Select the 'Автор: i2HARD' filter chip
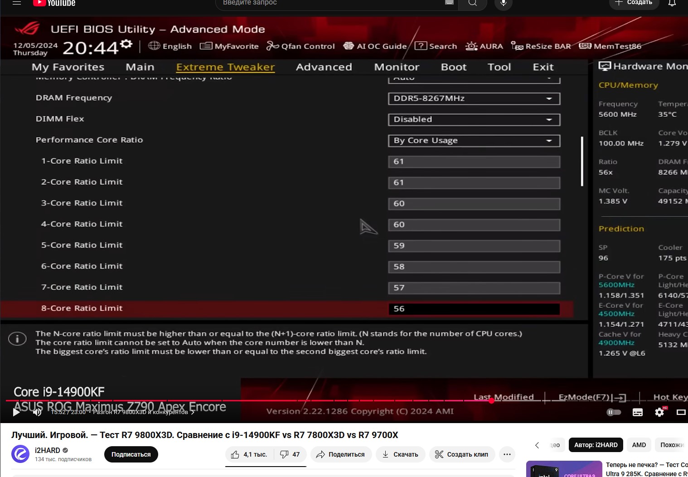This screenshot has height=477, width=688. pyautogui.click(x=596, y=445)
